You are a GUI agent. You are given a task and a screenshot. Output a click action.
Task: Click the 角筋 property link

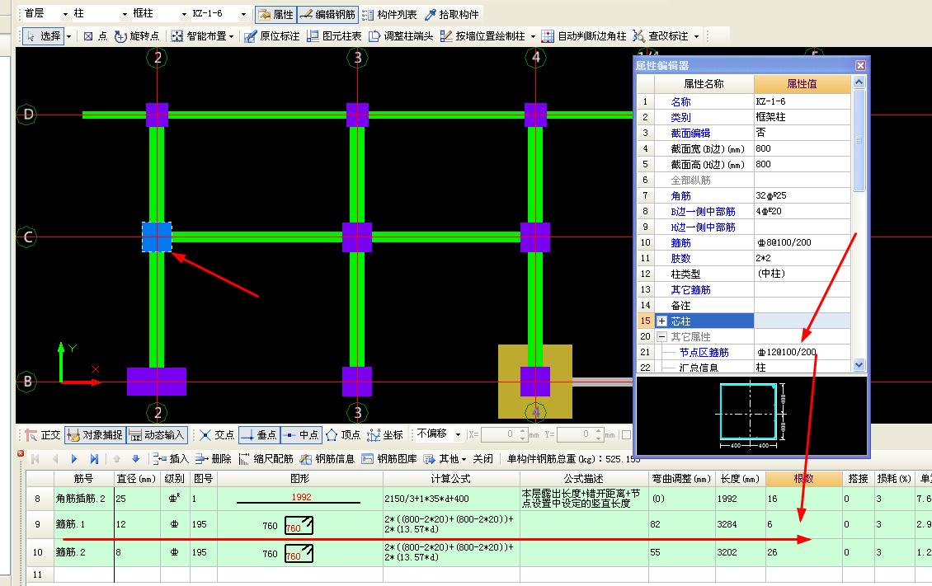[680, 196]
